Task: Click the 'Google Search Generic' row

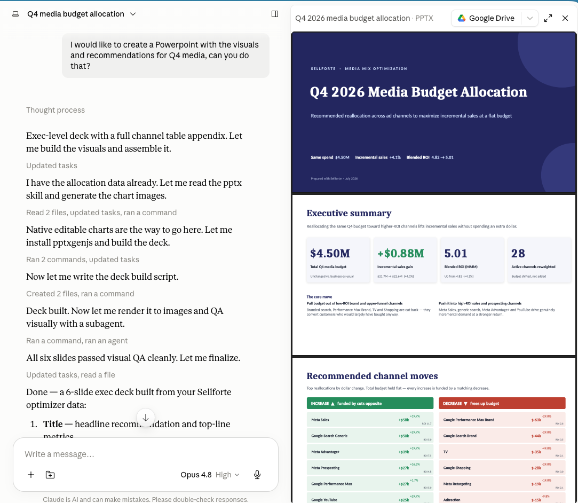Action: tap(370, 436)
